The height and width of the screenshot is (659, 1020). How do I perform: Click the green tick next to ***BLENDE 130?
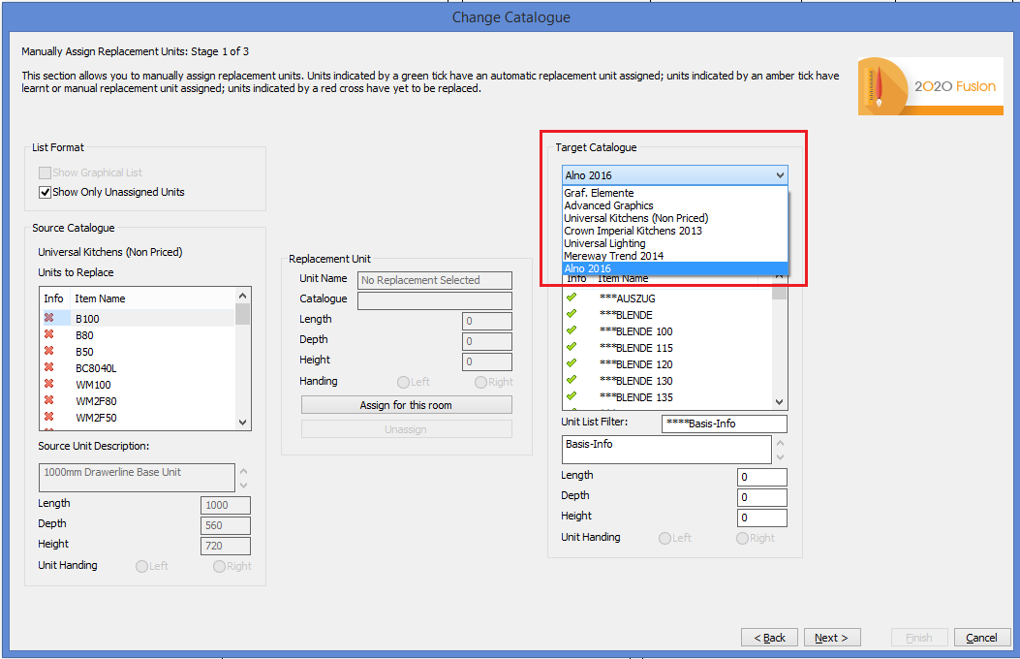pos(572,380)
